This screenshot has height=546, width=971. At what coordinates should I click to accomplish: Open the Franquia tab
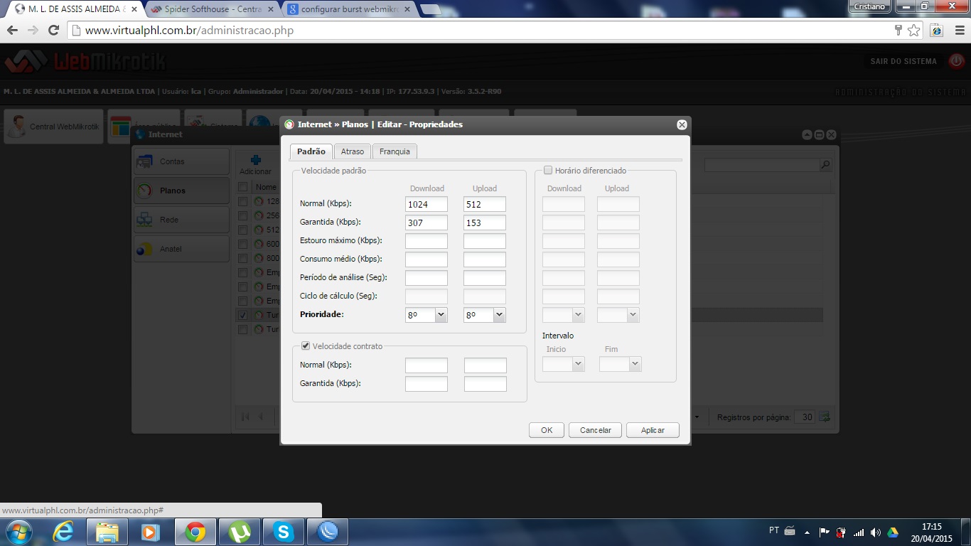tap(395, 151)
